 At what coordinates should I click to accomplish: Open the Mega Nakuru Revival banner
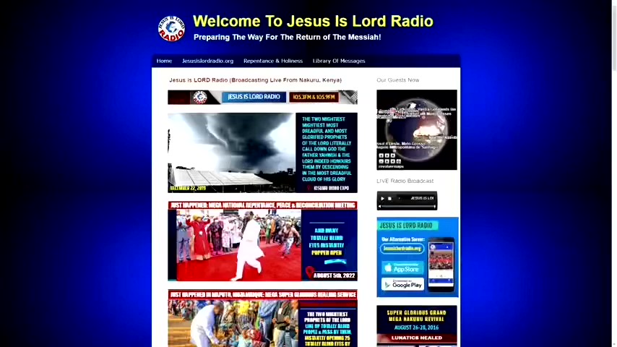[x=416, y=325]
